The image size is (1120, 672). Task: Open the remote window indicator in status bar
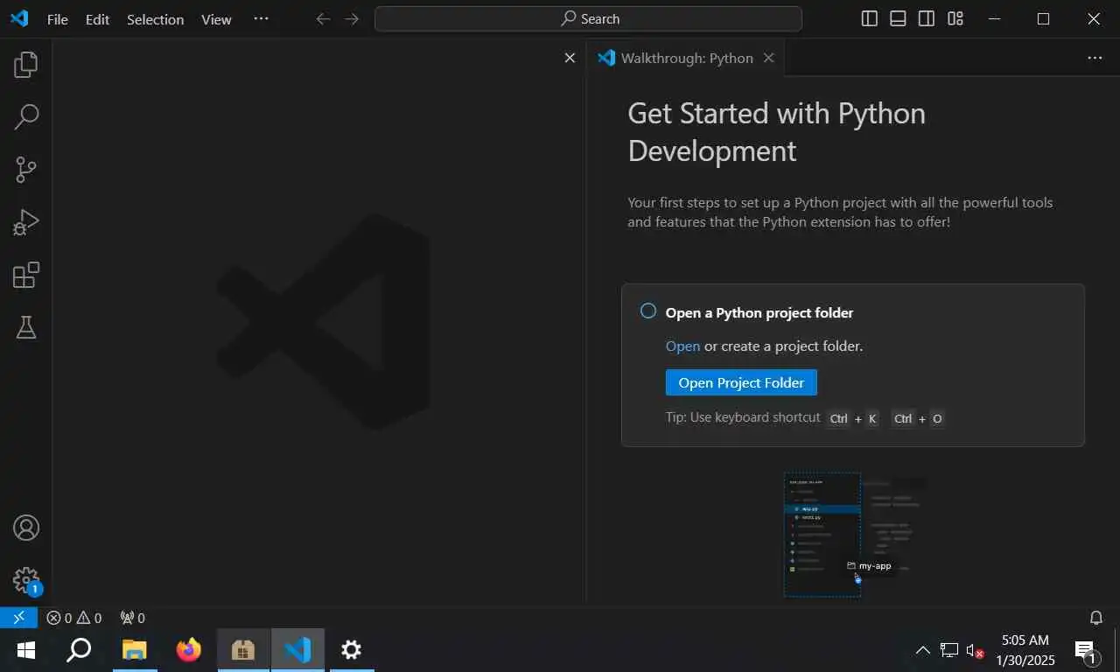(x=18, y=618)
